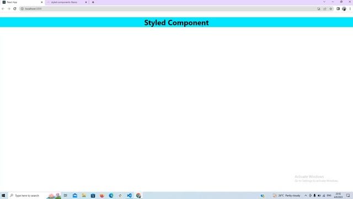
Task: Open the weather widget showing Partly cloudy
Action: [x=286, y=196]
